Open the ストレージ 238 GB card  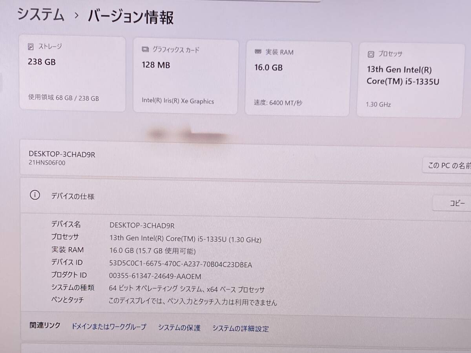coord(73,74)
